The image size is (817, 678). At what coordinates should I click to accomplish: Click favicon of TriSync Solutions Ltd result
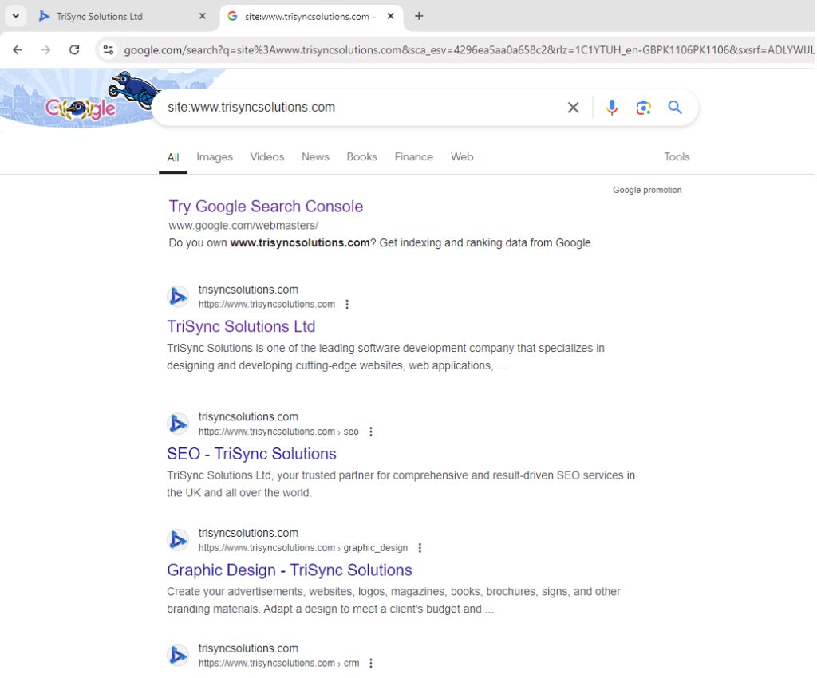178,297
